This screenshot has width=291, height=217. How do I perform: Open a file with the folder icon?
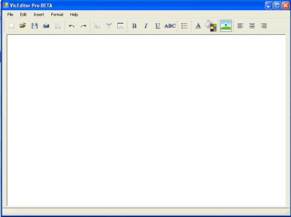(23, 26)
